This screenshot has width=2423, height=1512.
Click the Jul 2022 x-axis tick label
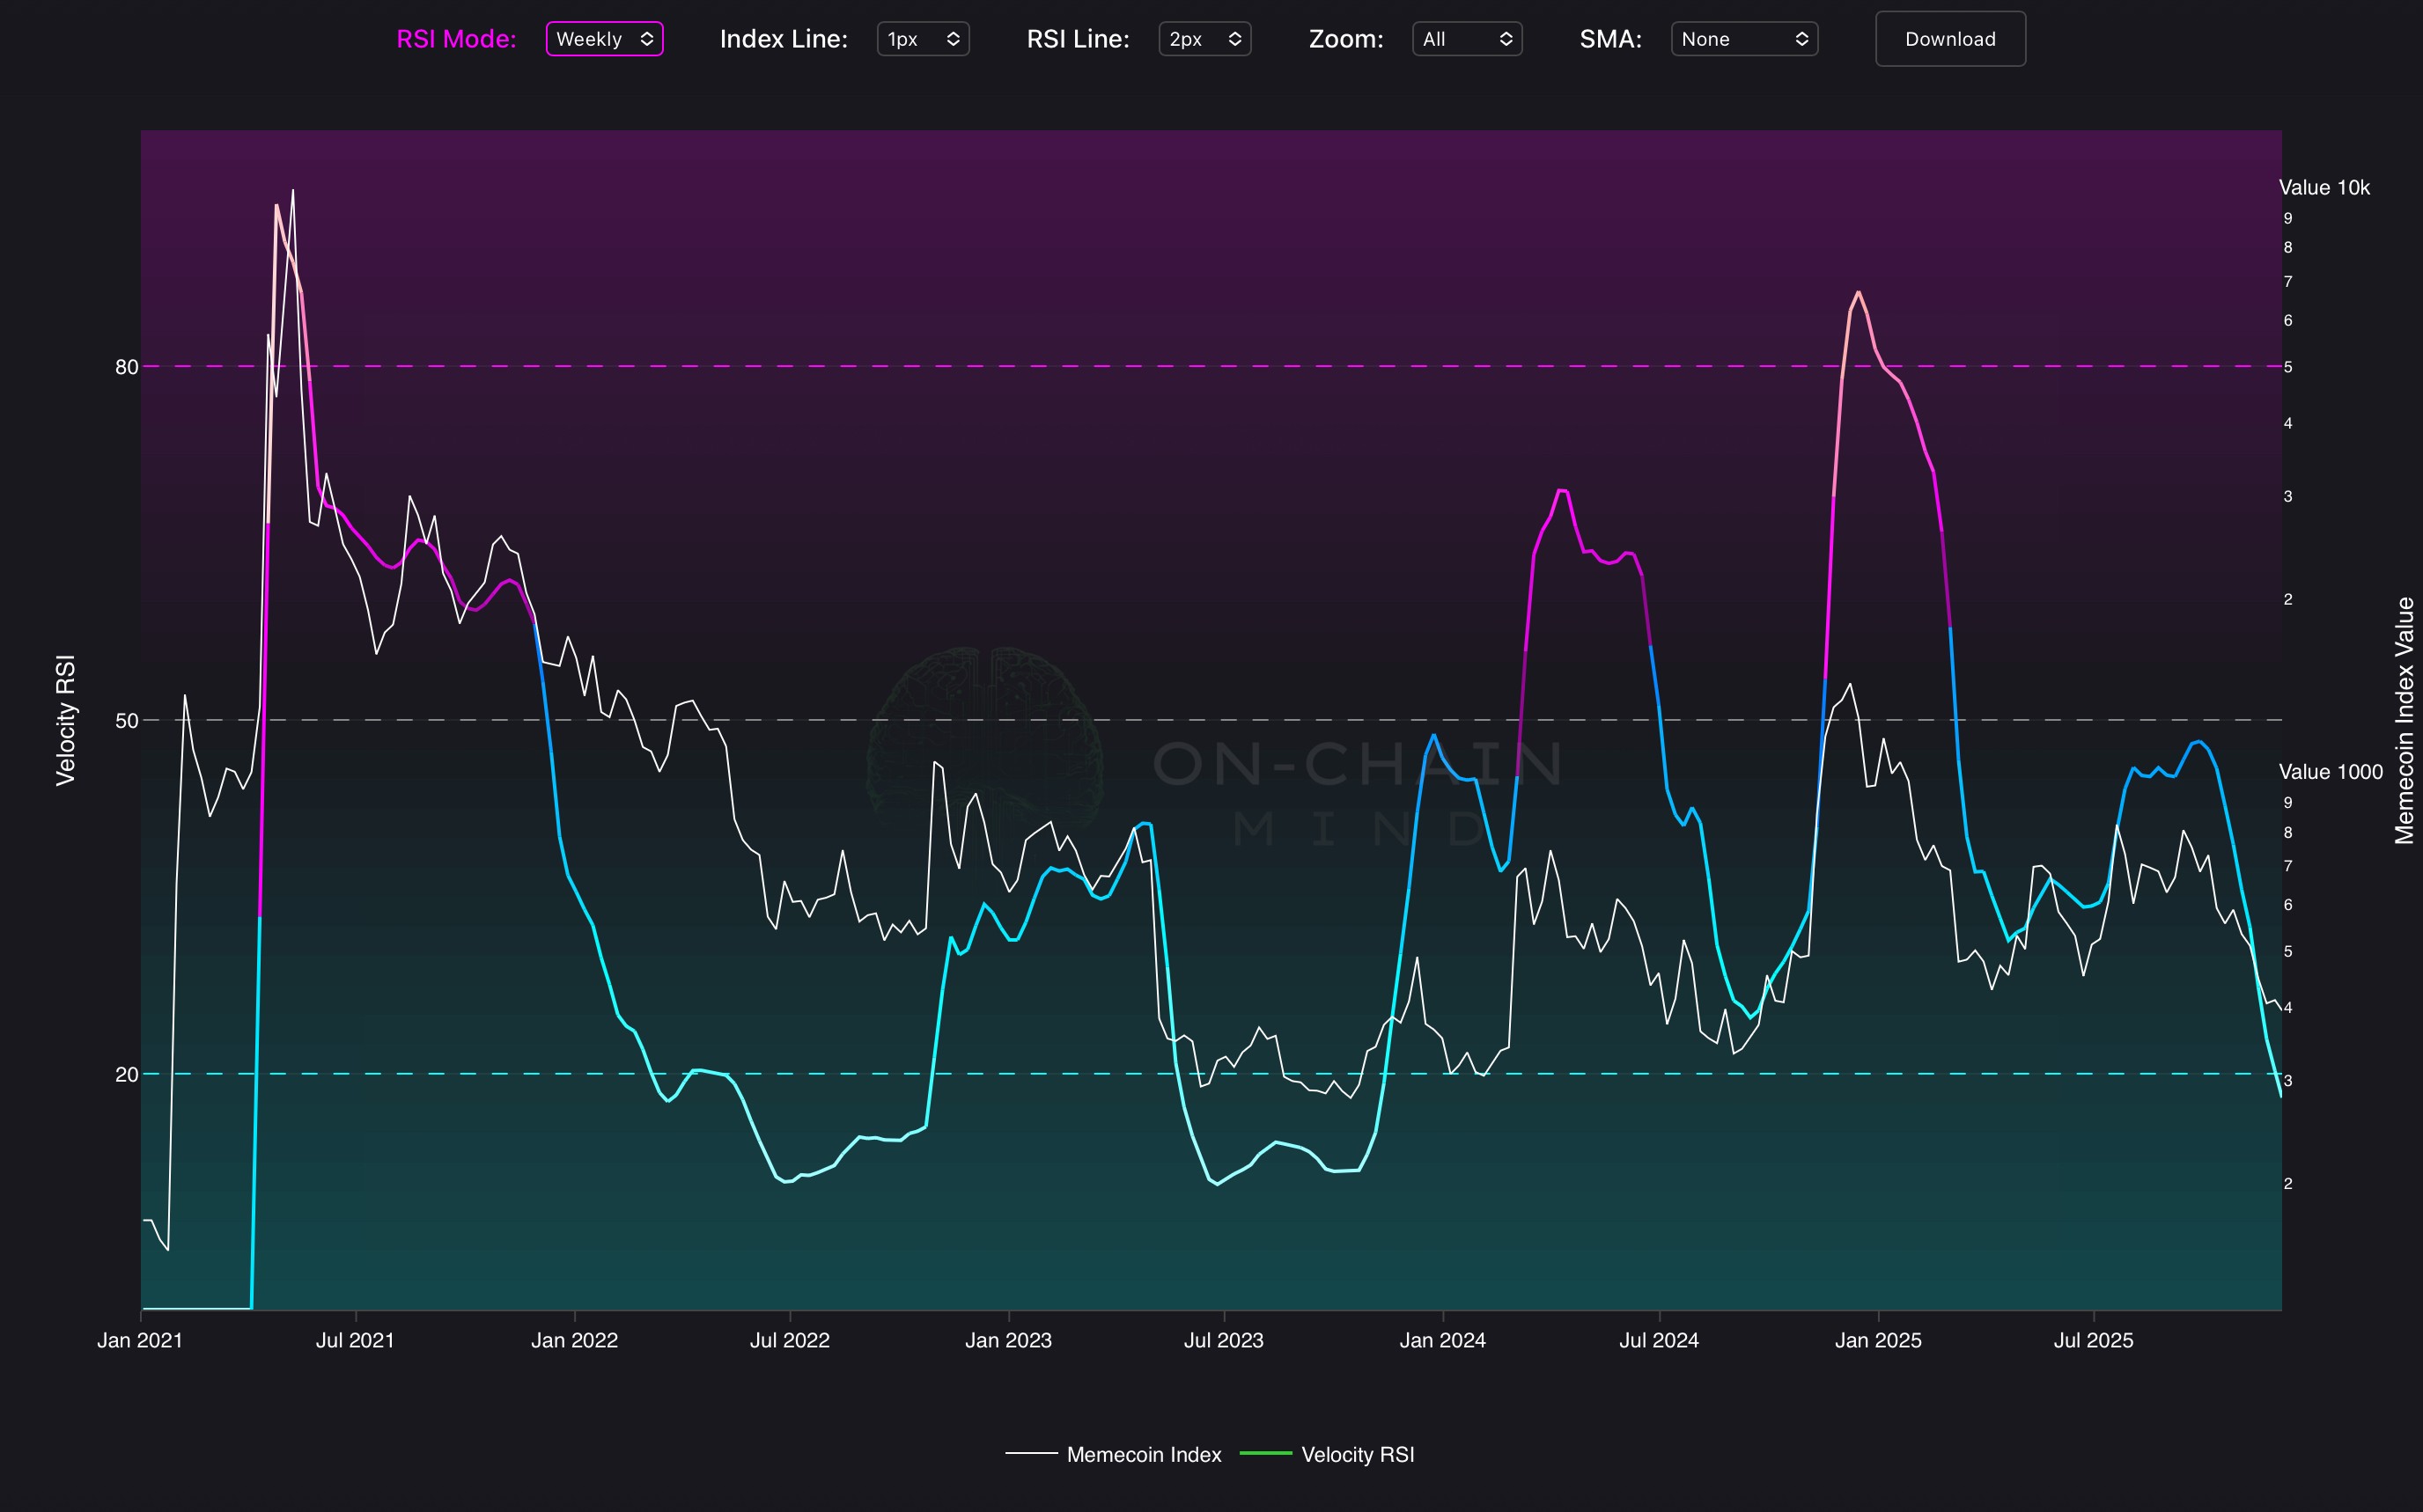click(x=790, y=1340)
